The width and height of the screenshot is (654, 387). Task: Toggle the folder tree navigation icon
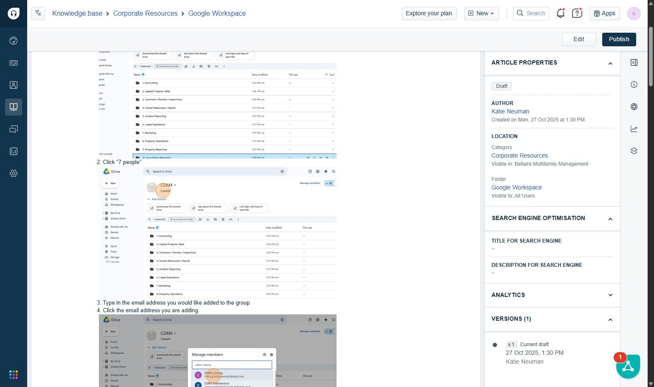click(38, 13)
